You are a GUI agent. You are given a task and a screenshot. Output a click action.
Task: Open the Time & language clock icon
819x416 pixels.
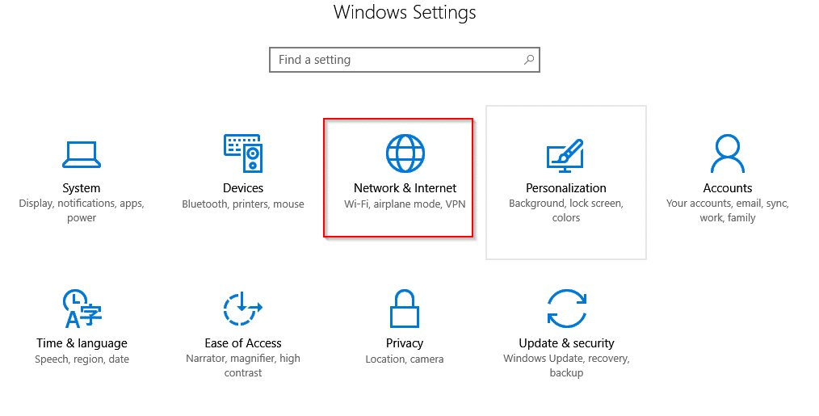82,309
